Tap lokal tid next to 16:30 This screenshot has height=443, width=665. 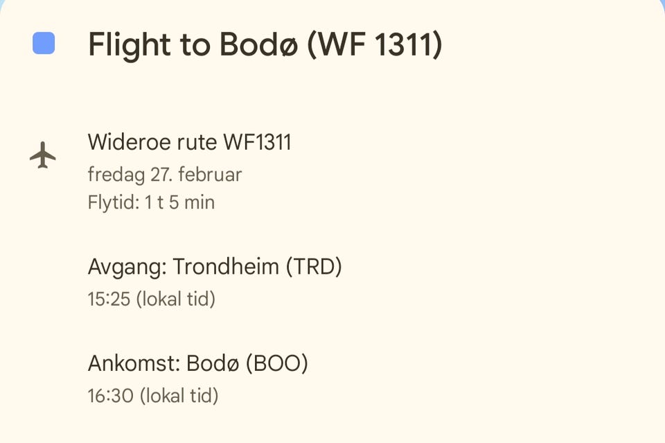click(x=179, y=396)
